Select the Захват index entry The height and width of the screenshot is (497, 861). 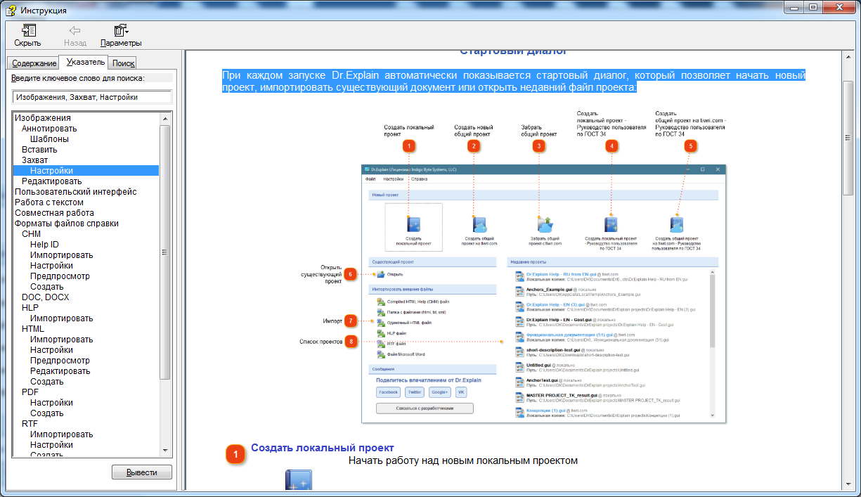[x=34, y=160]
